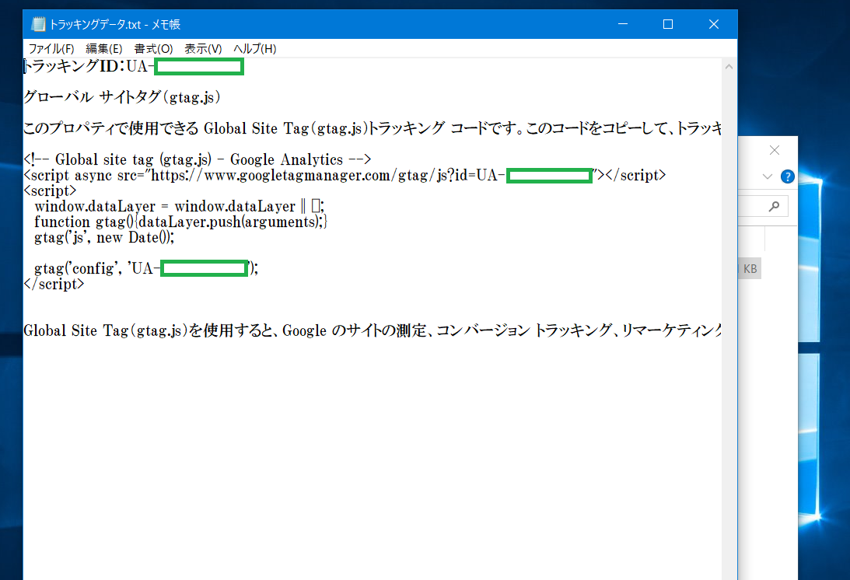Click the search box in background Explorer window
Screen dimensions: 850x580
click(x=763, y=206)
